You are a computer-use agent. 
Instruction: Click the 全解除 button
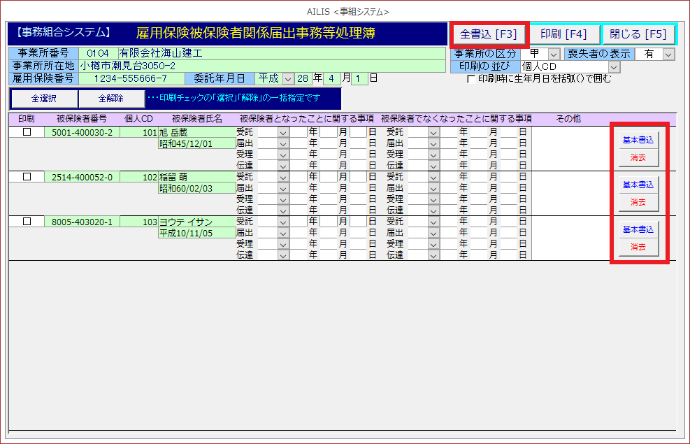110,99
